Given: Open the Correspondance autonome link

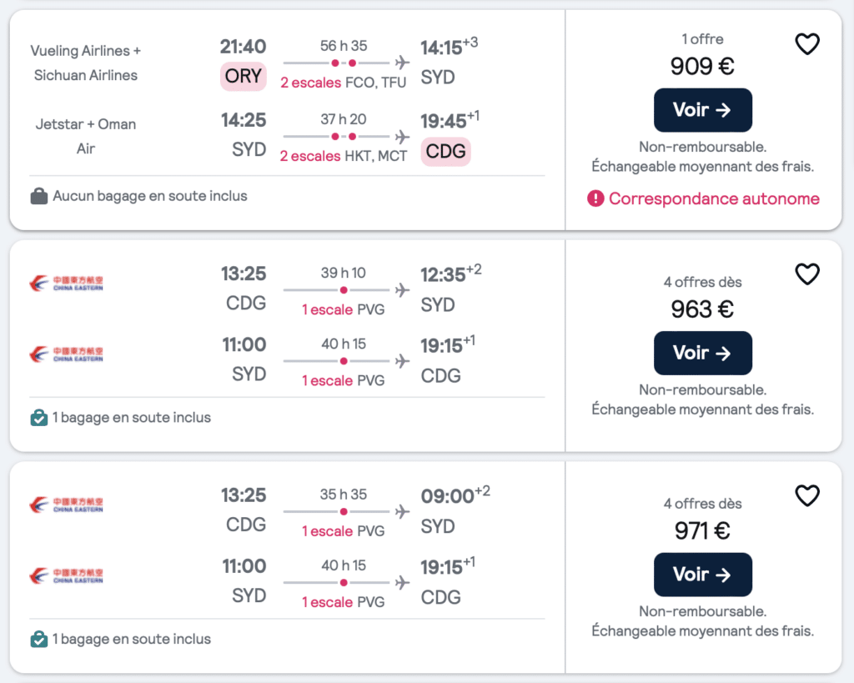Looking at the screenshot, I should pos(714,198).
